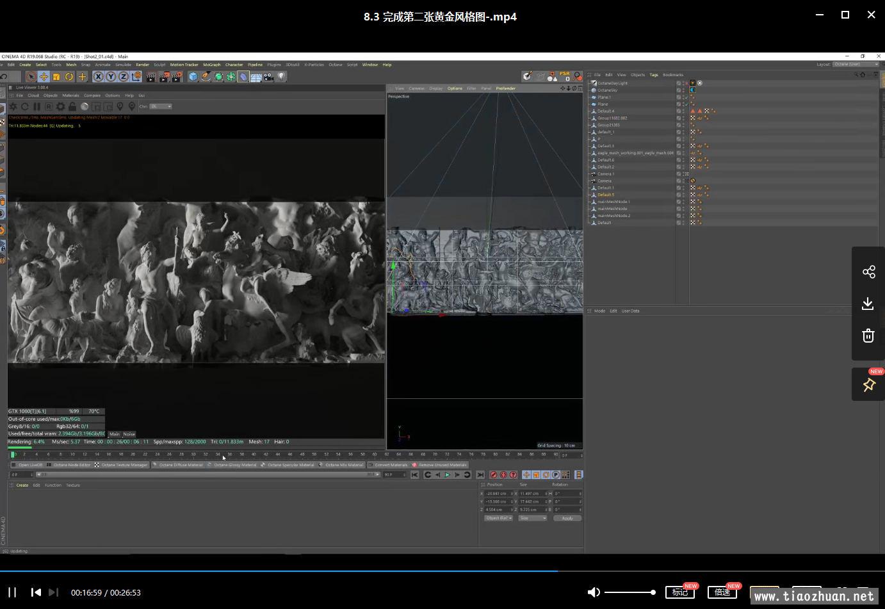885x609 pixels.
Task: Click the Deformer (Bend) toolbar icon
Action: 243,76
